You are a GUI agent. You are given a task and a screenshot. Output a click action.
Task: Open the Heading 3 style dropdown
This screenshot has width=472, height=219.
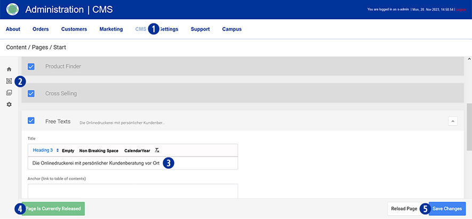point(45,150)
